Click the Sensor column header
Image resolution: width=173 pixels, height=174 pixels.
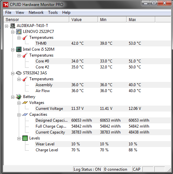[x=36, y=20]
